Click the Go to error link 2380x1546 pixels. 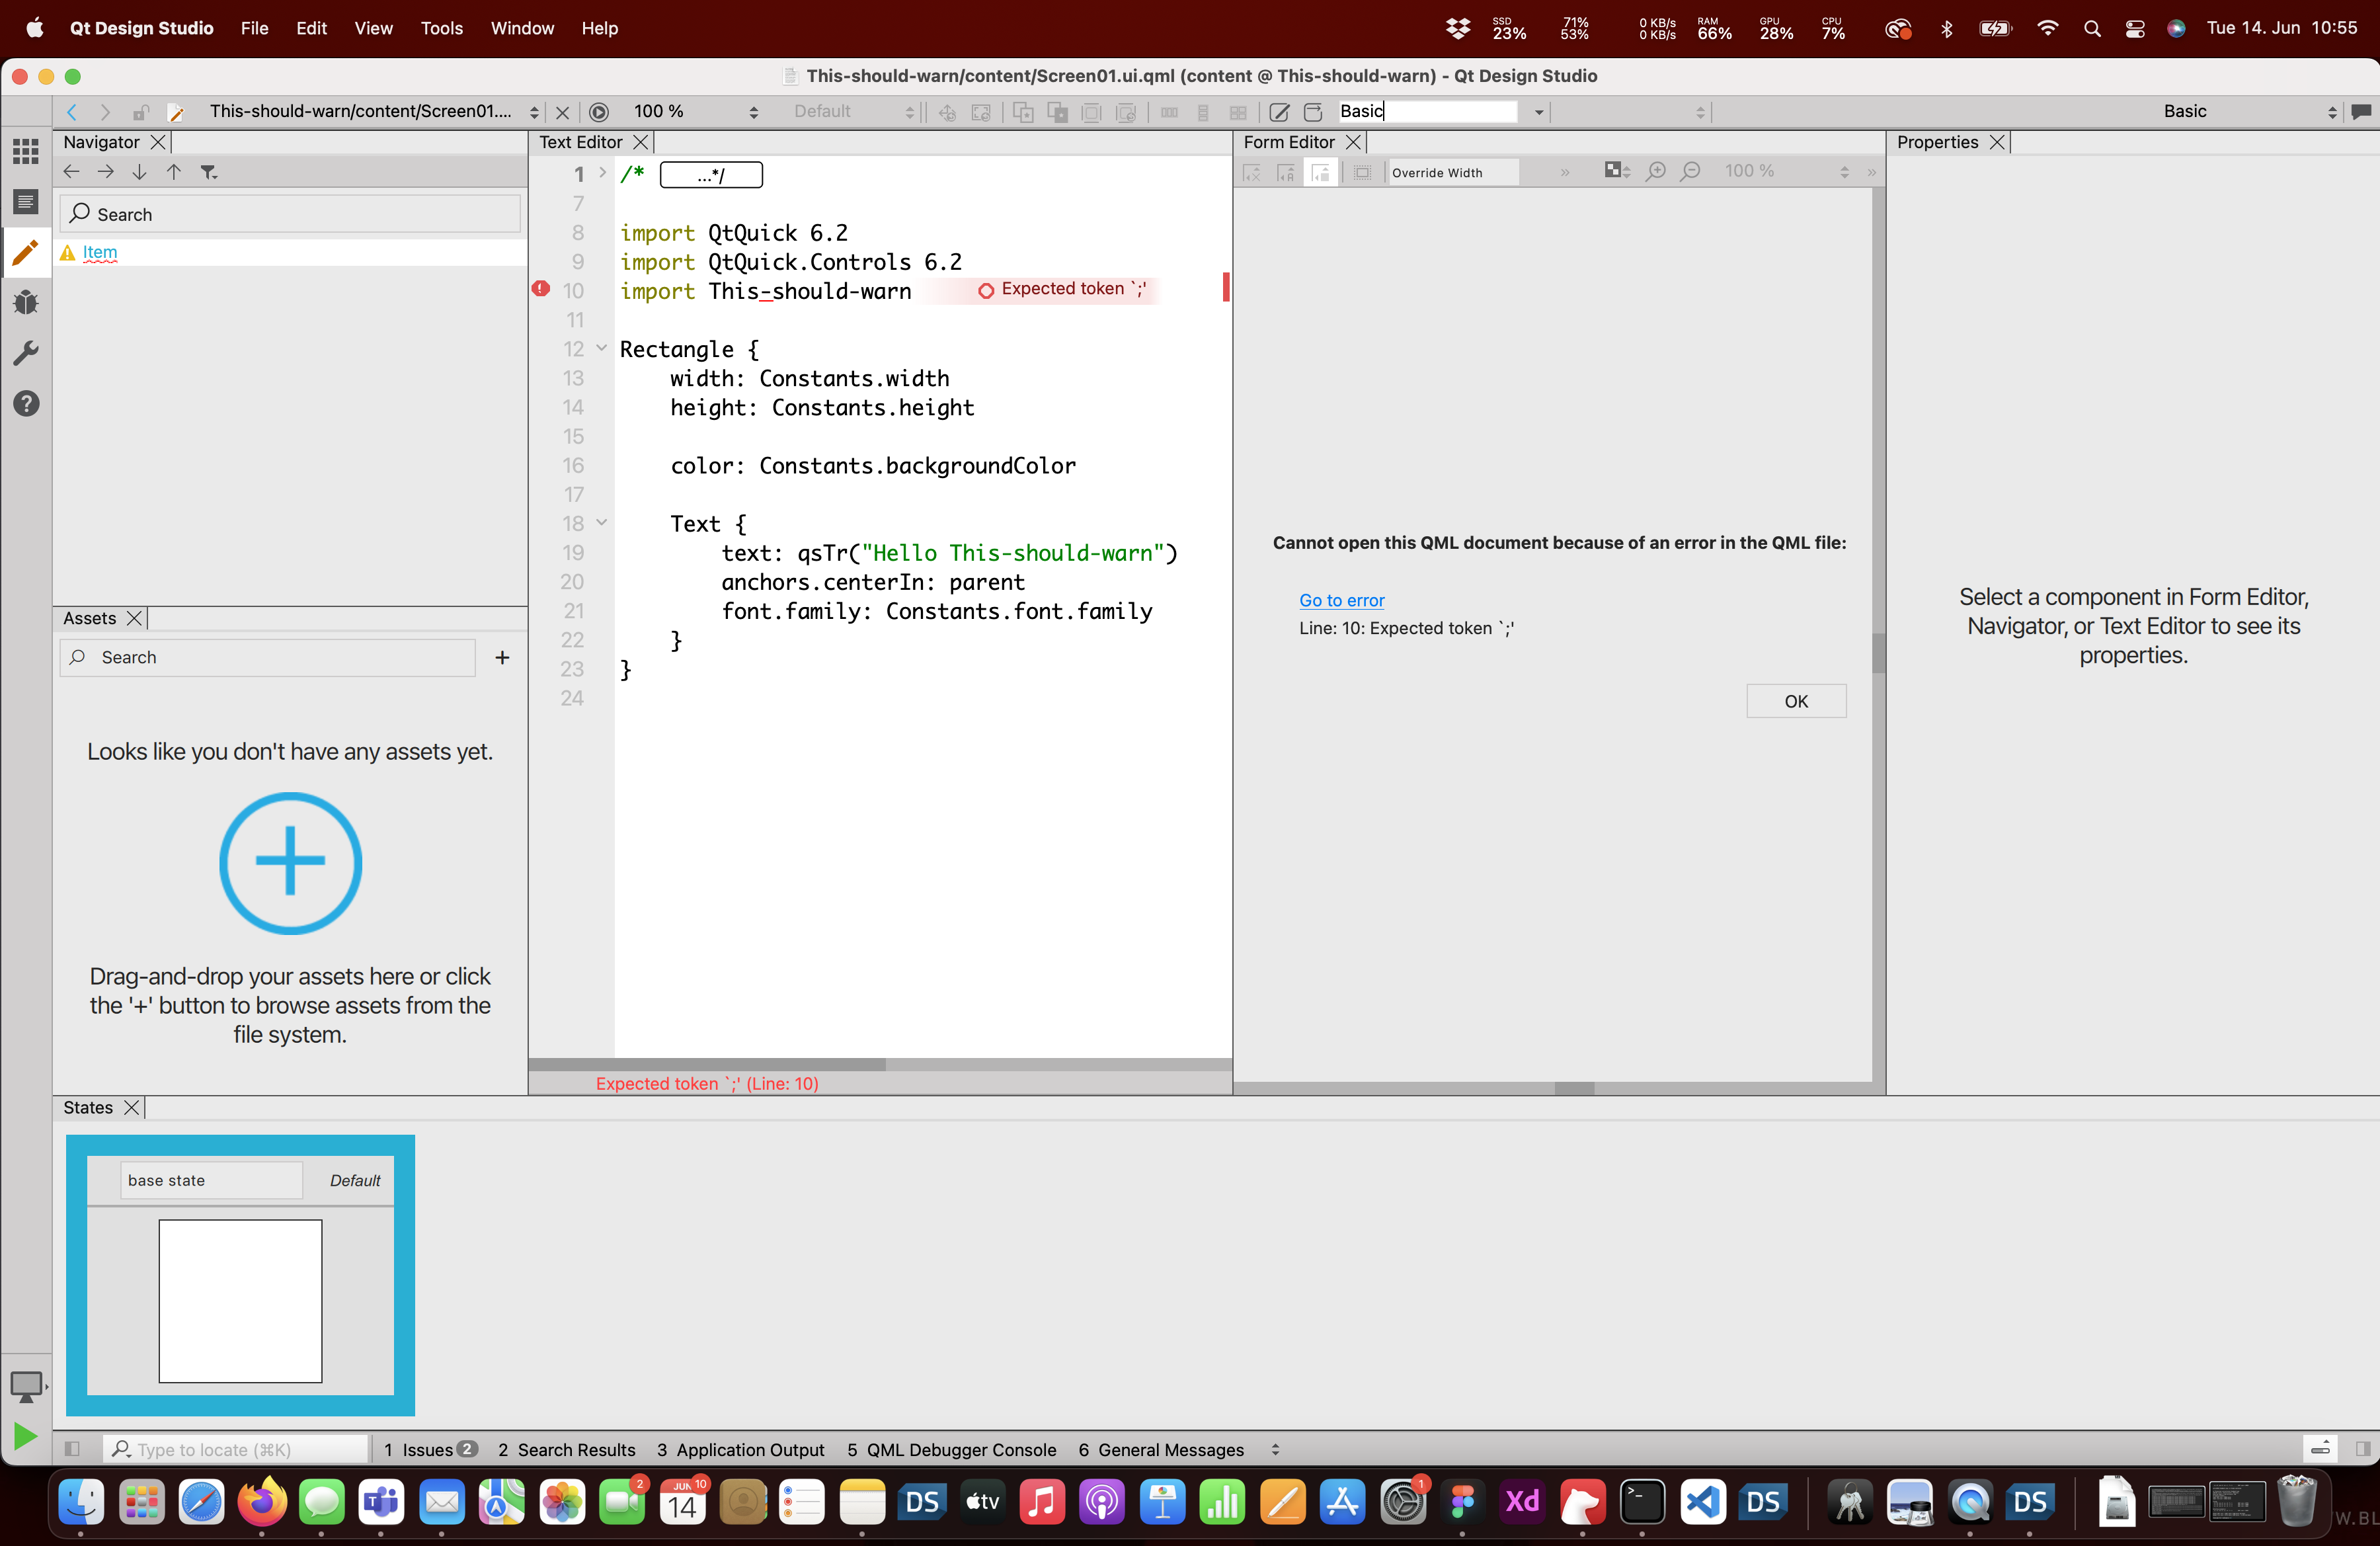pos(1341,600)
